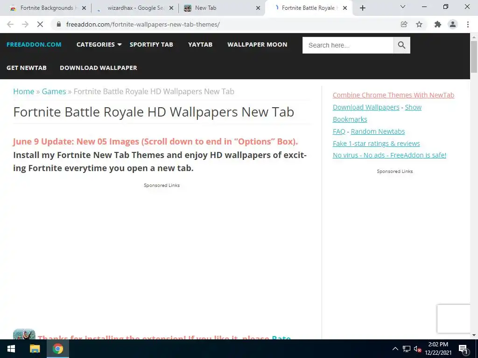
Task: Open the Download Wallpapers sidebar link
Action: pyautogui.click(x=366, y=107)
